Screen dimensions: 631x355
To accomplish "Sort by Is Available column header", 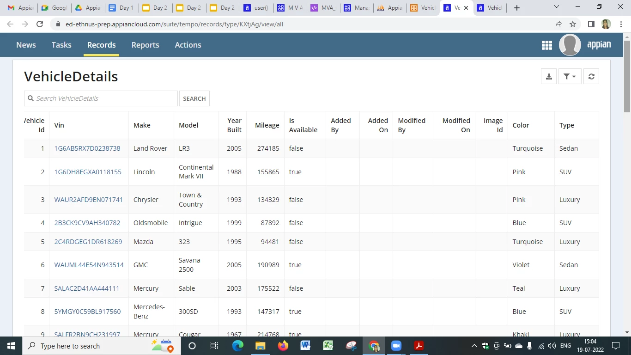I will (x=303, y=125).
